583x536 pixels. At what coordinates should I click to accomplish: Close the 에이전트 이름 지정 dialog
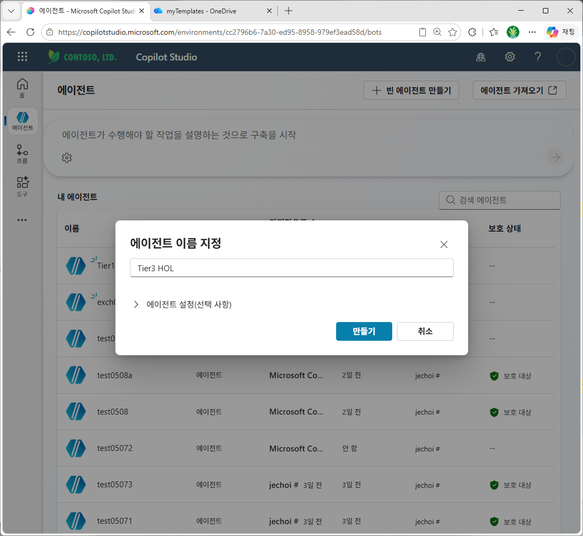pos(444,244)
